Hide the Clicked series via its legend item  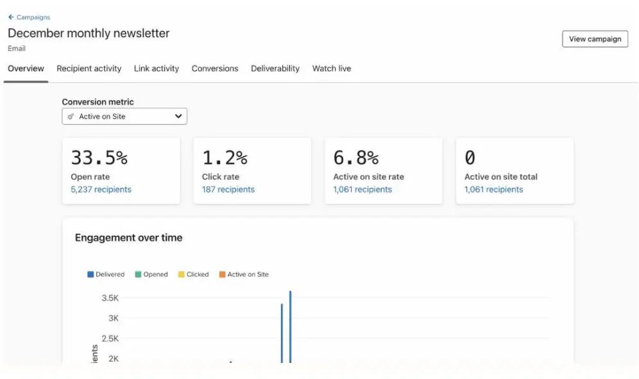point(194,274)
